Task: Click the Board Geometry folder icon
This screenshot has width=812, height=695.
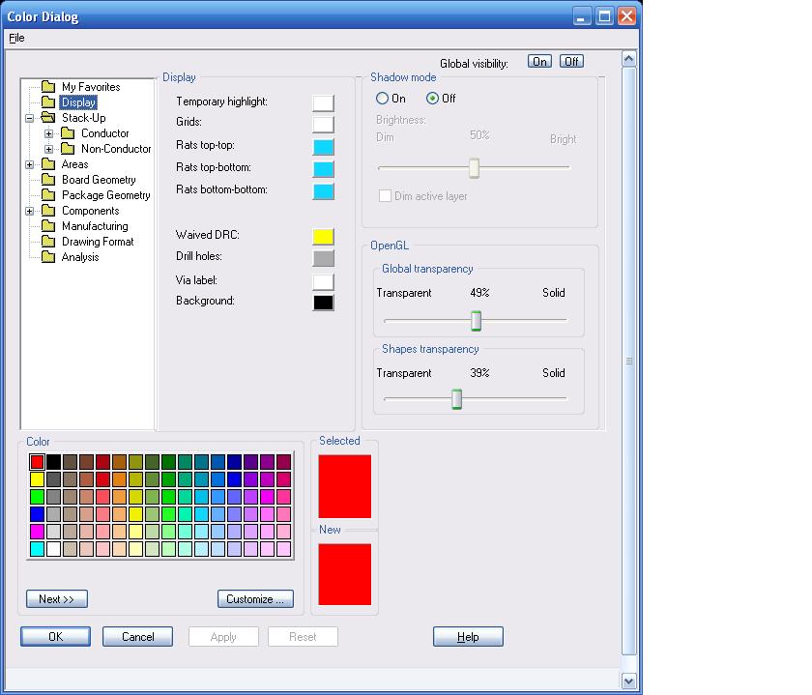Action: (48, 180)
